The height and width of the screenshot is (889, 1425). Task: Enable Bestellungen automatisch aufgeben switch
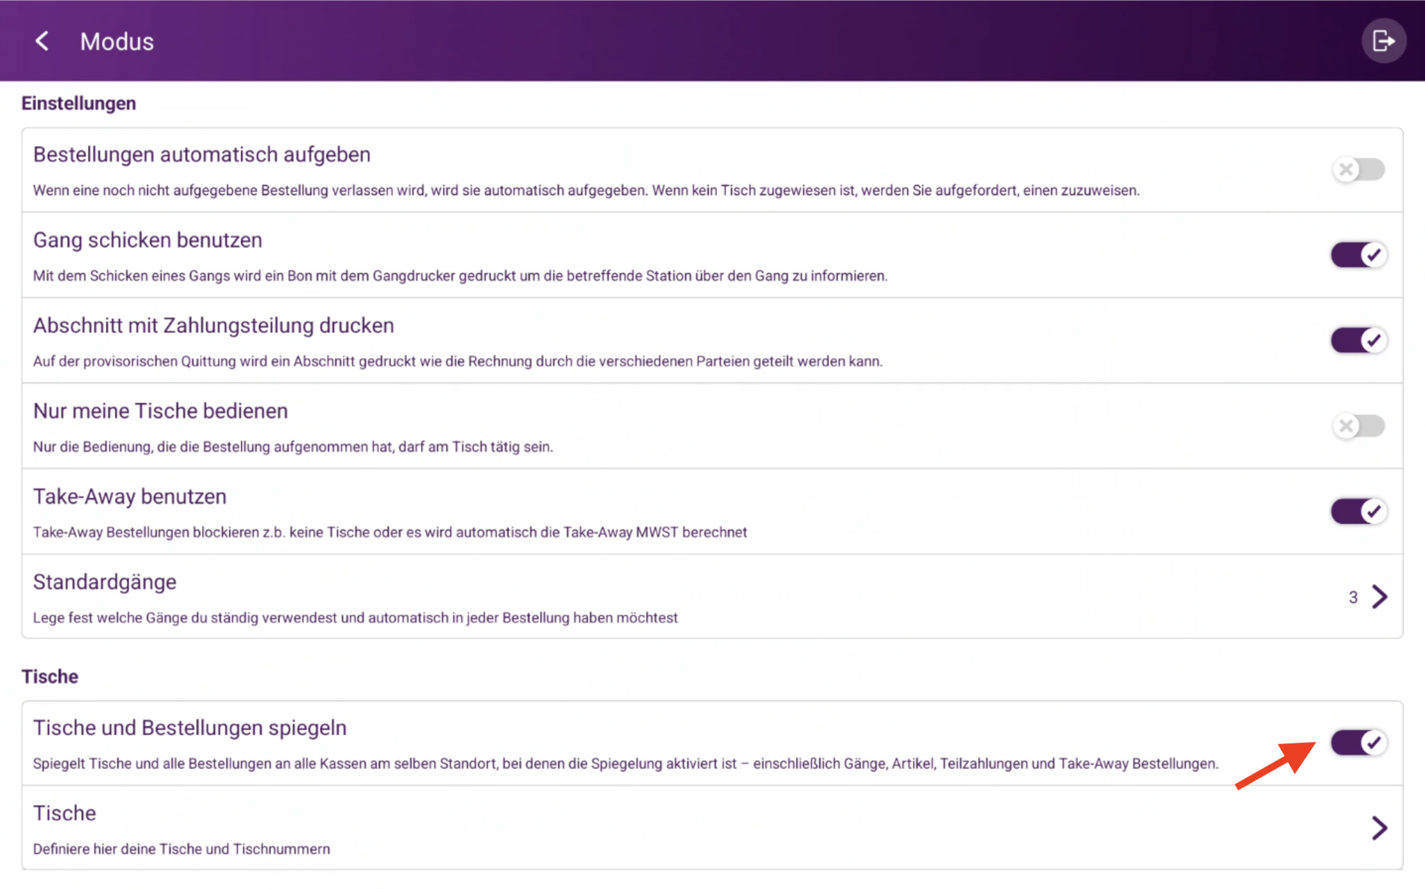(1358, 169)
